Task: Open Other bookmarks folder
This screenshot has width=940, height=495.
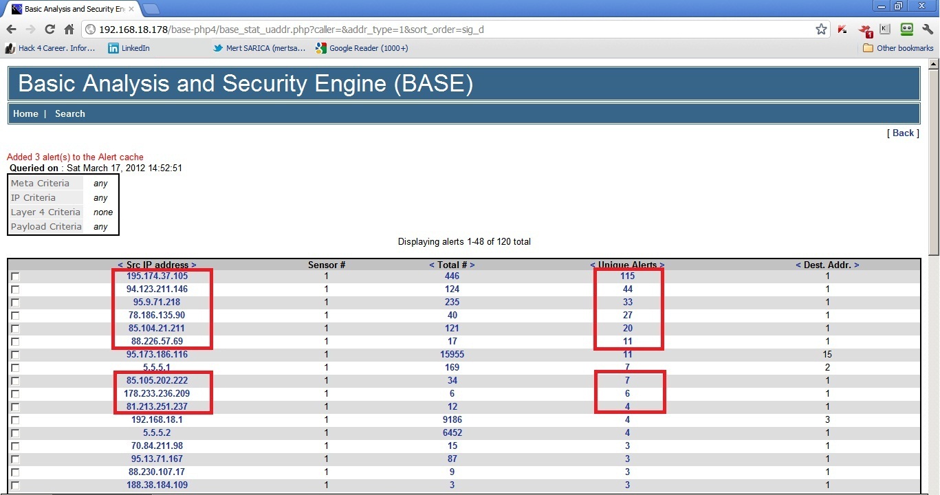Action: point(898,48)
